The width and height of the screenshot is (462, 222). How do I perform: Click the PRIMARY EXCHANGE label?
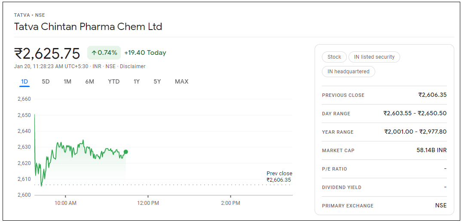348,206
